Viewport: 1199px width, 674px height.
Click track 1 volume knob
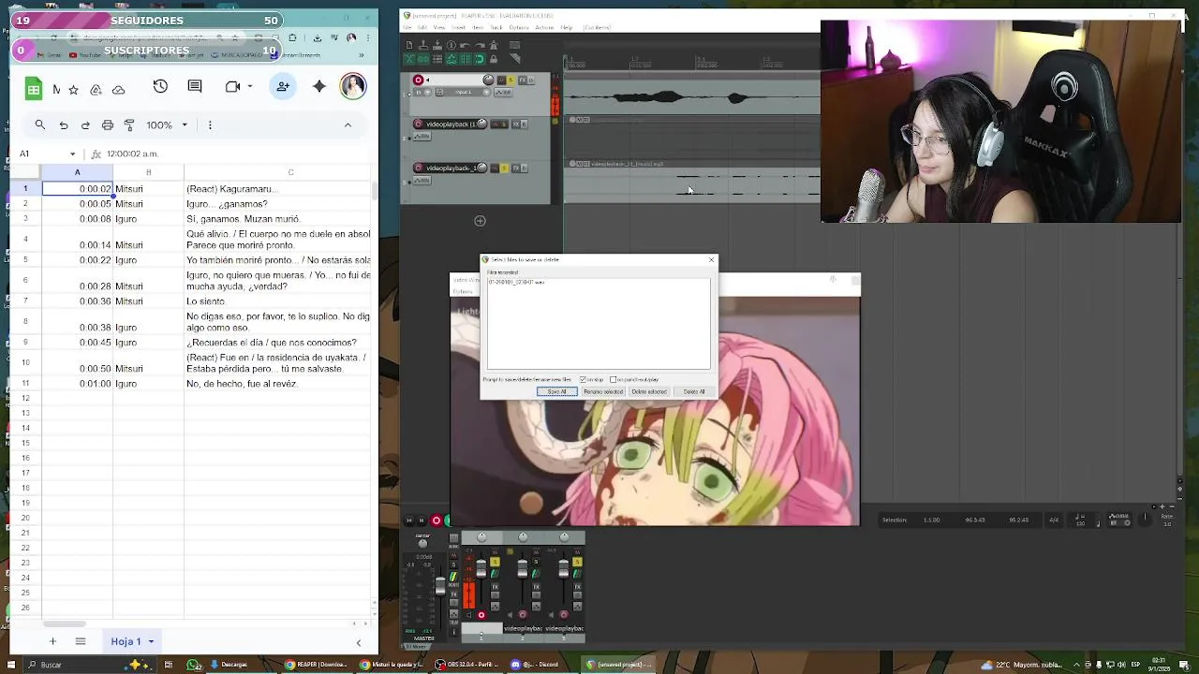pos(488,81)
